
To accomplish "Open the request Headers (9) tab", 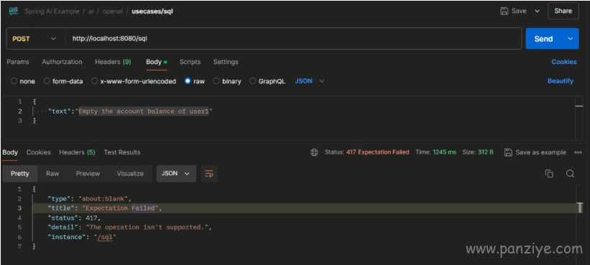I will point(113,62).
